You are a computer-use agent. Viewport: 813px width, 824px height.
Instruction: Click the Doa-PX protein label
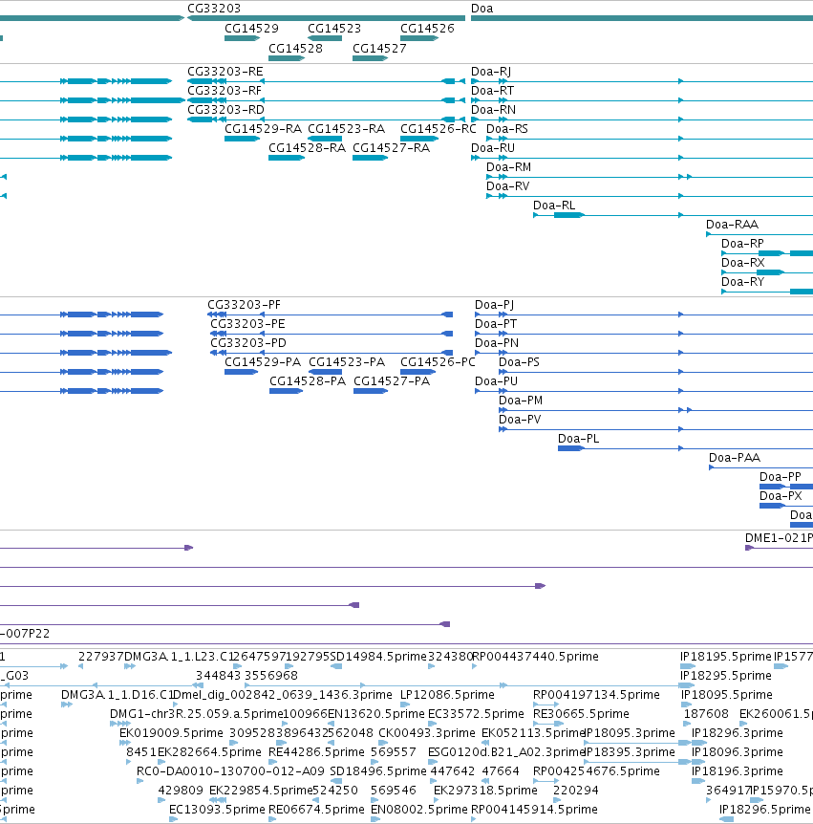(781, 495)
